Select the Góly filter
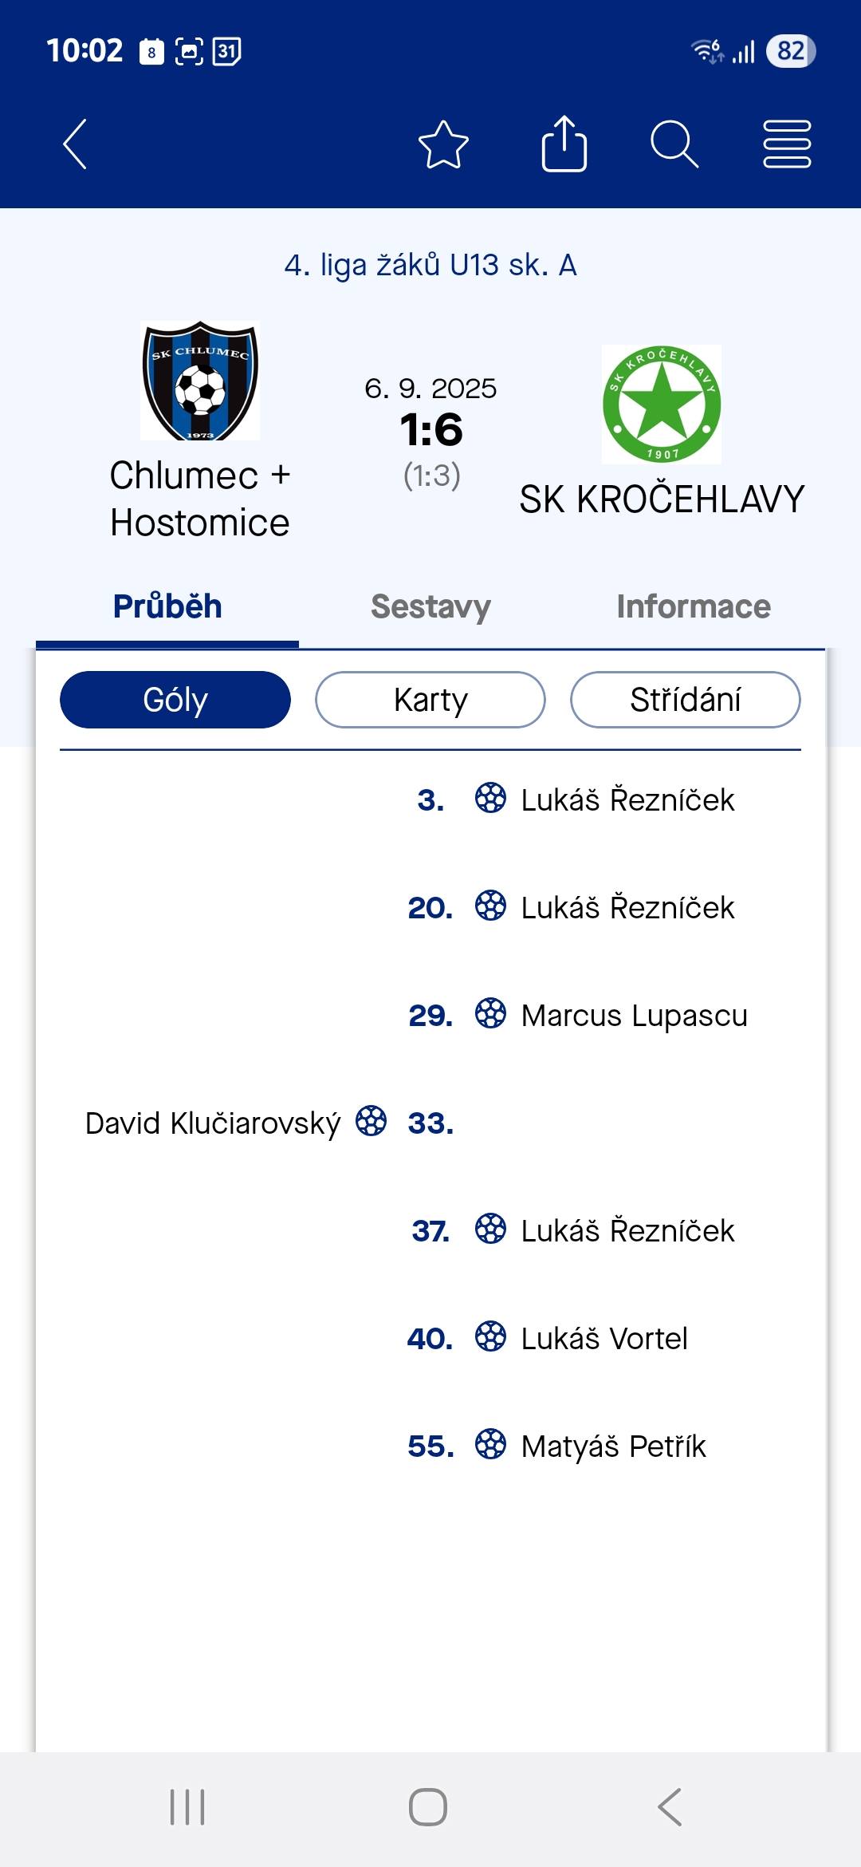The image size is (861, 1867). pos(175,700)
